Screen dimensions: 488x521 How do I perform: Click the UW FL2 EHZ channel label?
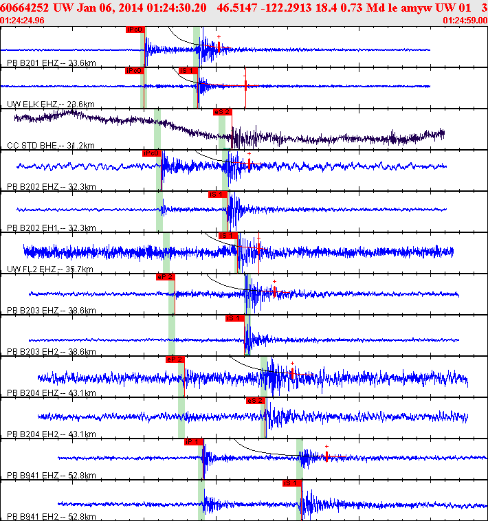pyautogui.click(x=50, y=269)
